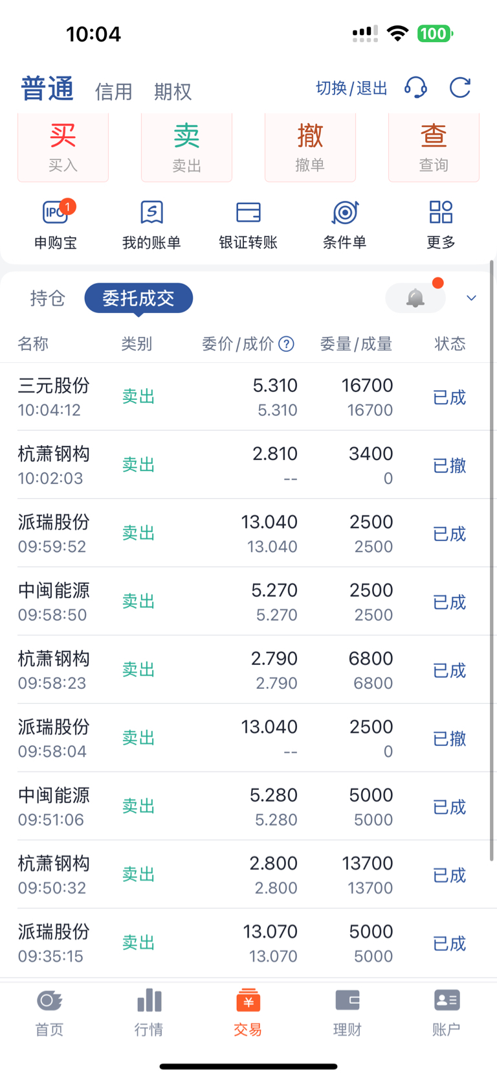The image size is (497, 1079).
Task: Click the 委价/成价 help question mark
Action: tap(286, 344)
